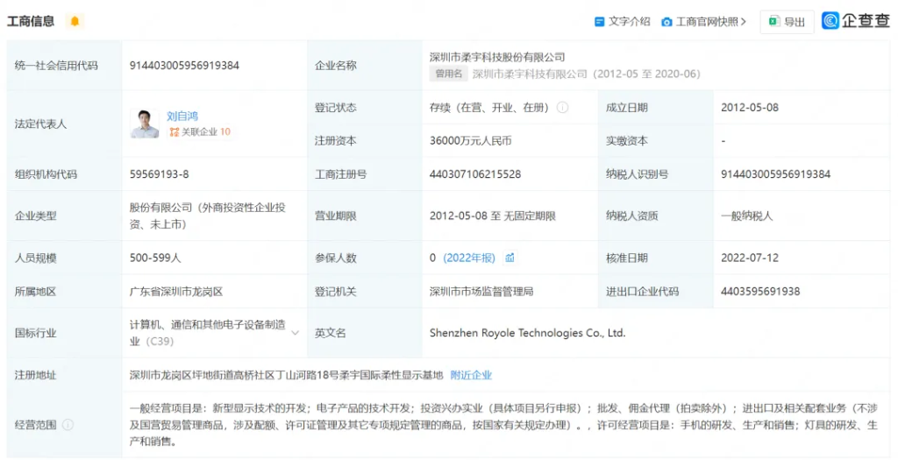Click the blue 文字介绍 document icon

pos(600,22)
